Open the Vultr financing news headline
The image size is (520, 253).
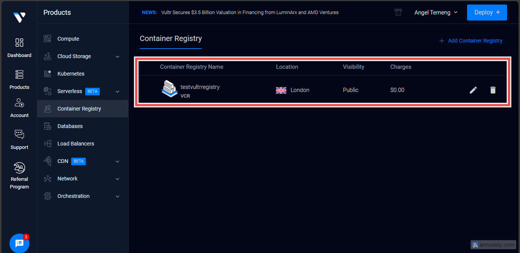pos(250,13)
